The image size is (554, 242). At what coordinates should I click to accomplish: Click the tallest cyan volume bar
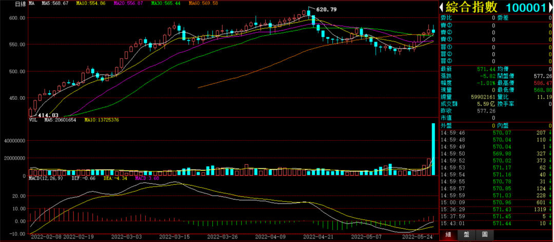pyautogui.click(x=433, y=149)
